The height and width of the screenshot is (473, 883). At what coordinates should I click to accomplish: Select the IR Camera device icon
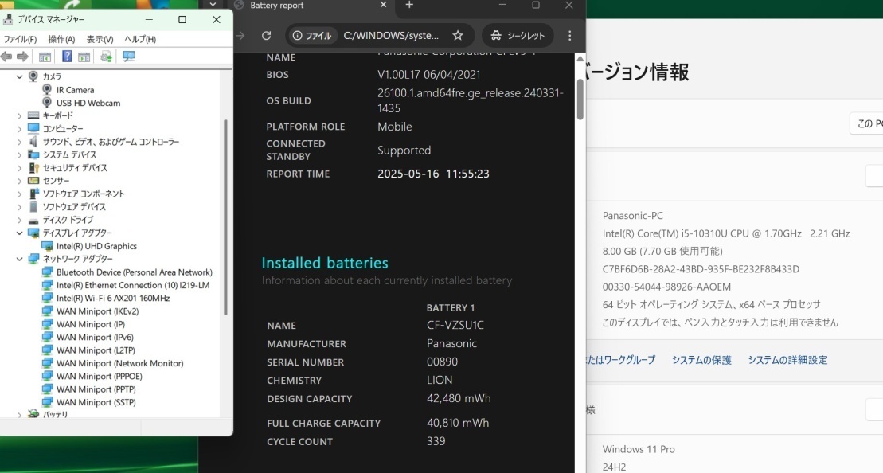pyautogui.click(x=47, y=89)
